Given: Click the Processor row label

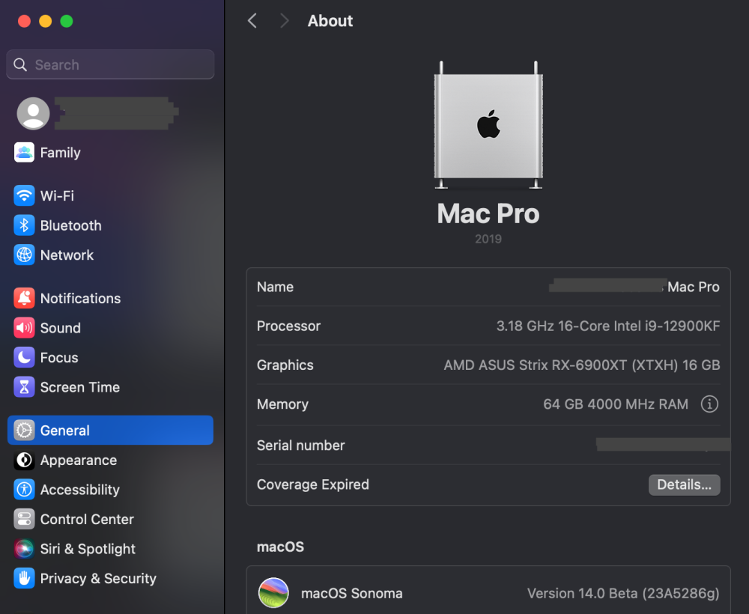Looking at the screenshot, I should (288, 326).
